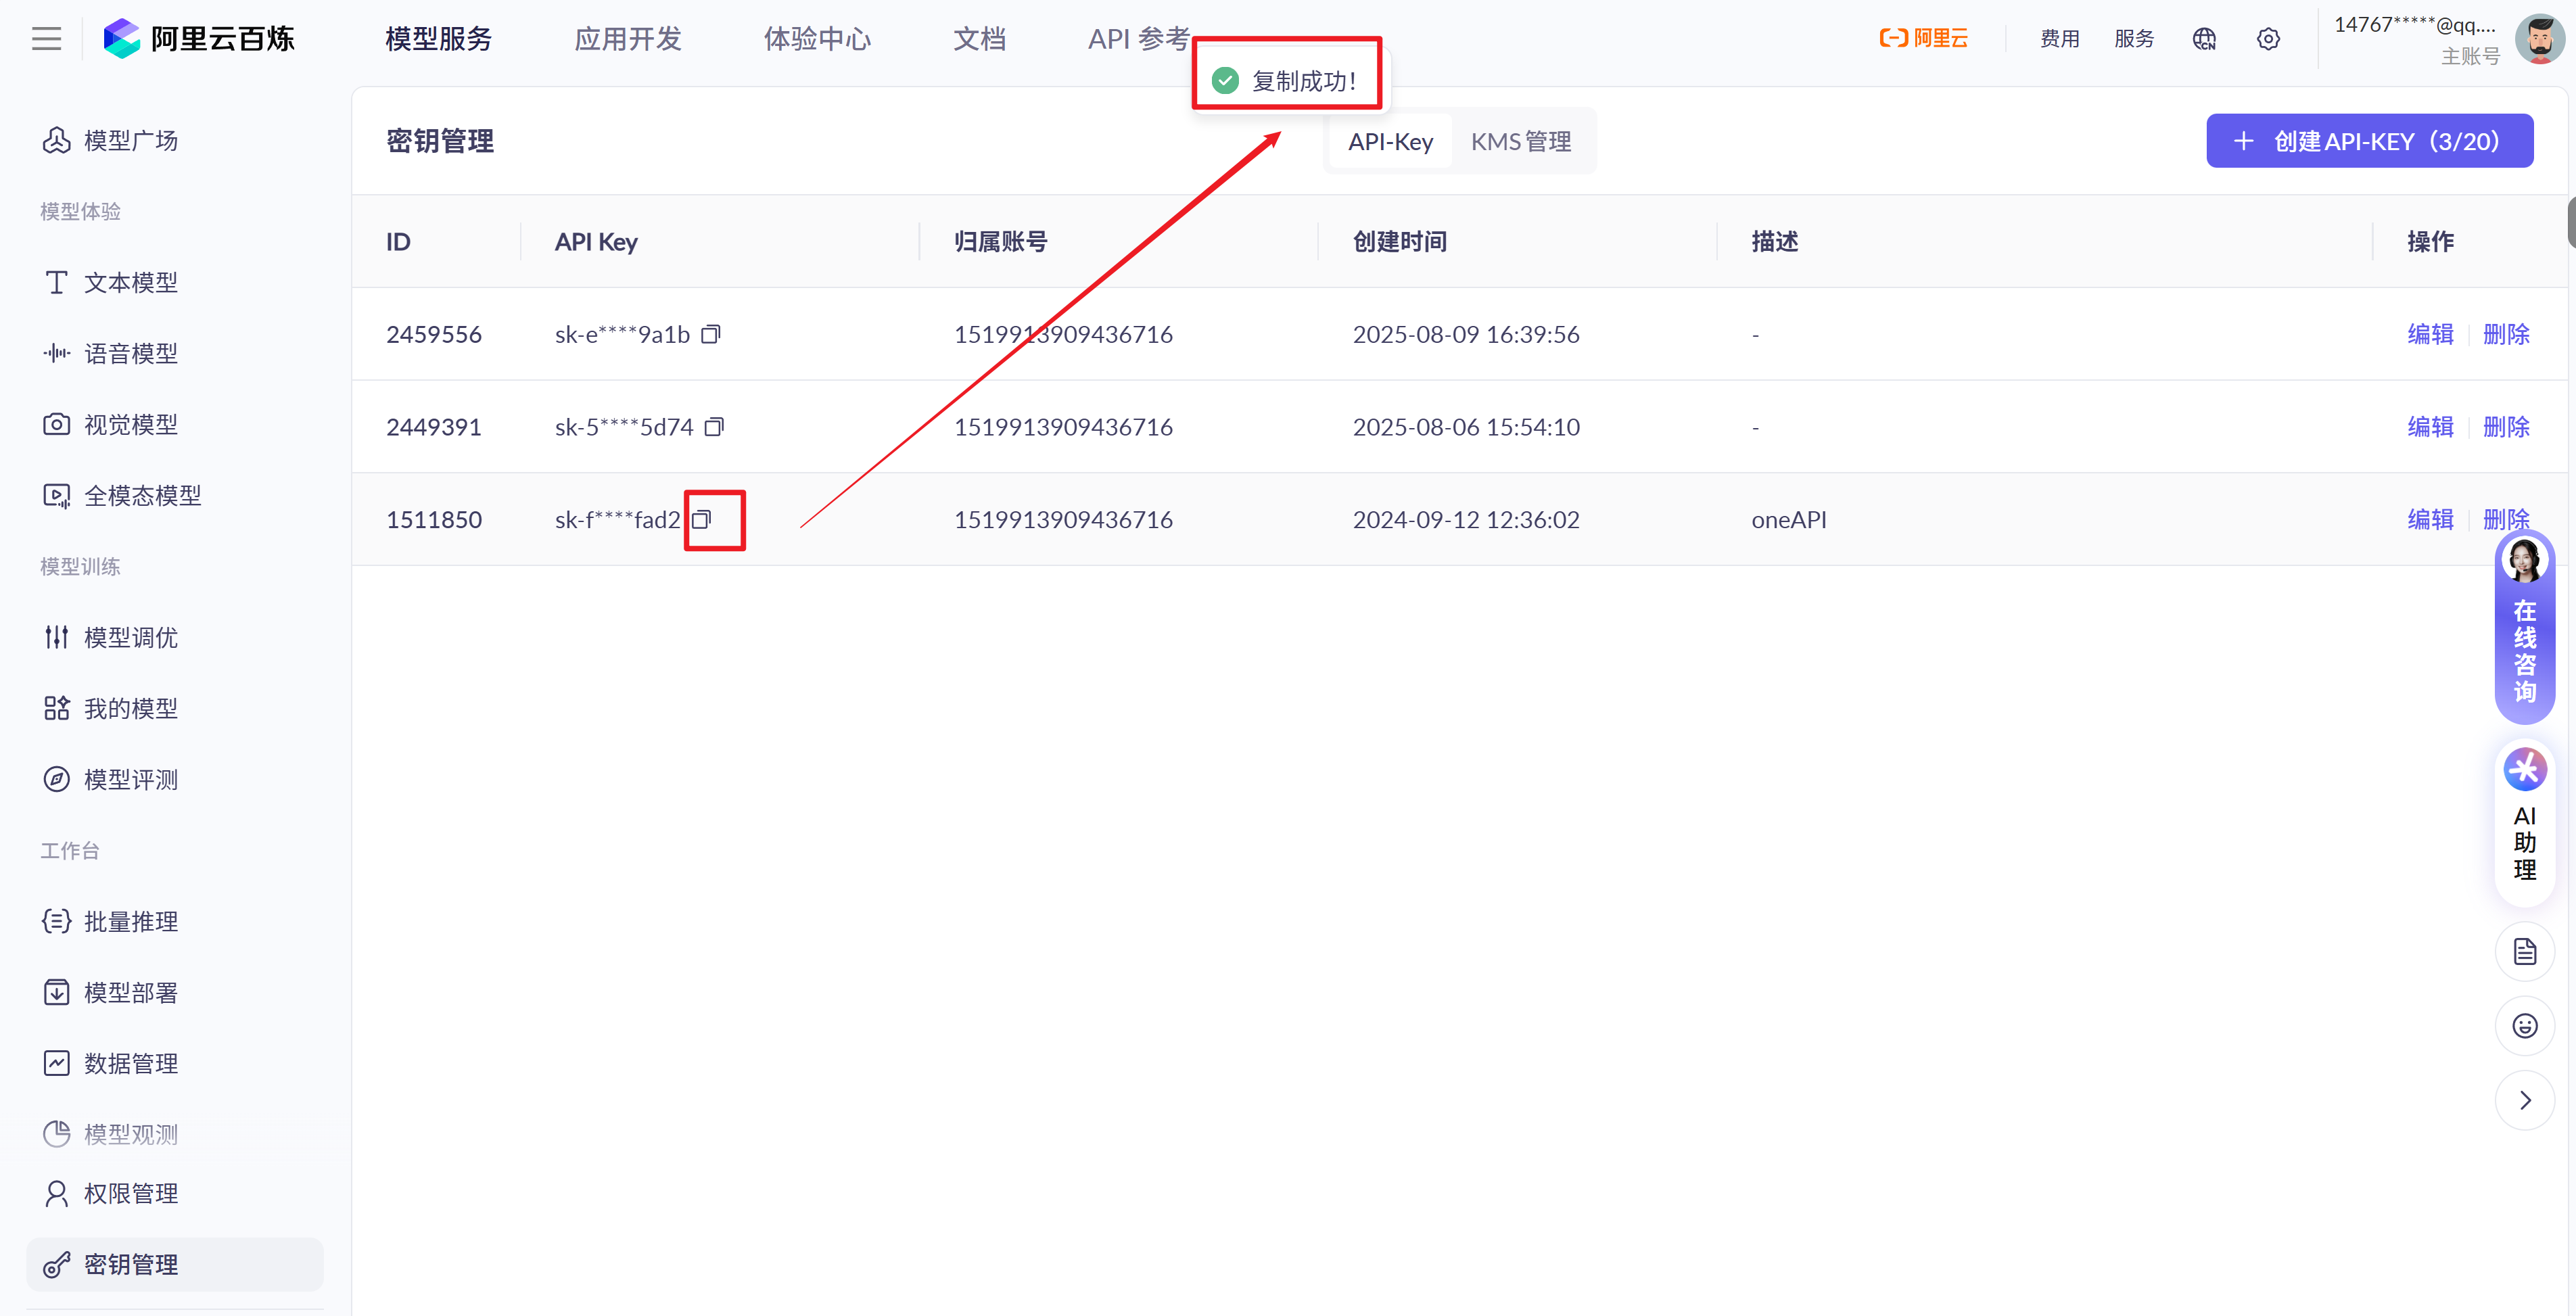Open the 模型服务 top menu
This screenshot has width=2576, height=1316.
click(x=438, y=39)
